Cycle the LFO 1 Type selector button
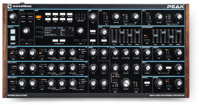The image size is (199, 105). point(106,21)
